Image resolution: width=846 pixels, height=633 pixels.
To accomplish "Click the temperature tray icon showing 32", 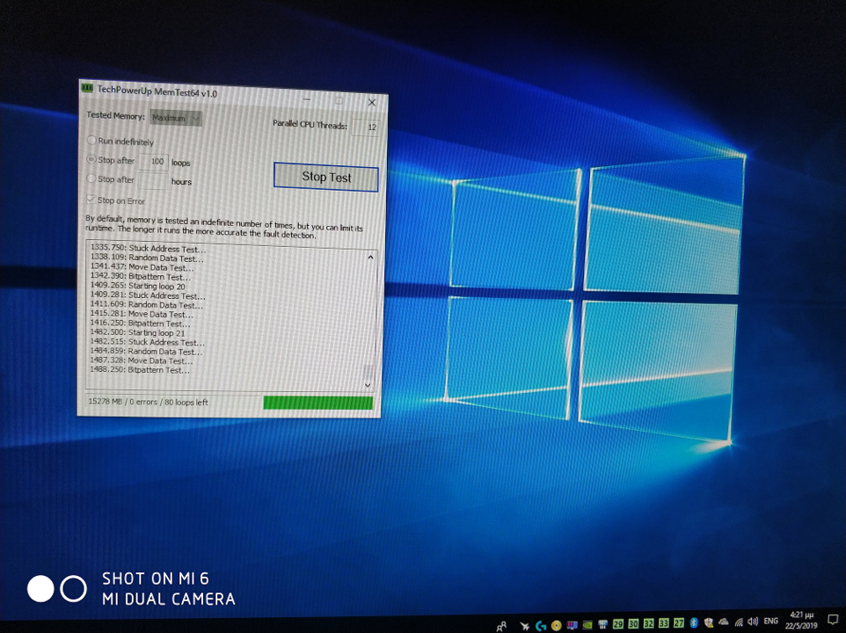I will click(x=648, y=623).
